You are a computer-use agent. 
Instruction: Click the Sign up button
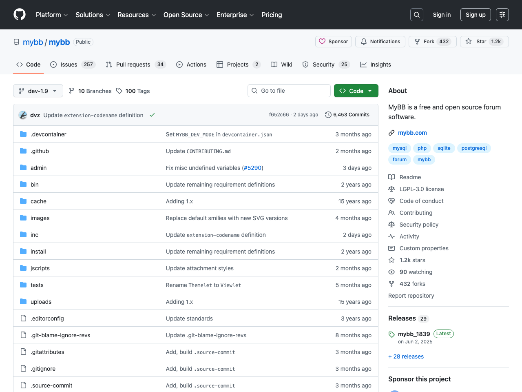click(x=475, y=15)
